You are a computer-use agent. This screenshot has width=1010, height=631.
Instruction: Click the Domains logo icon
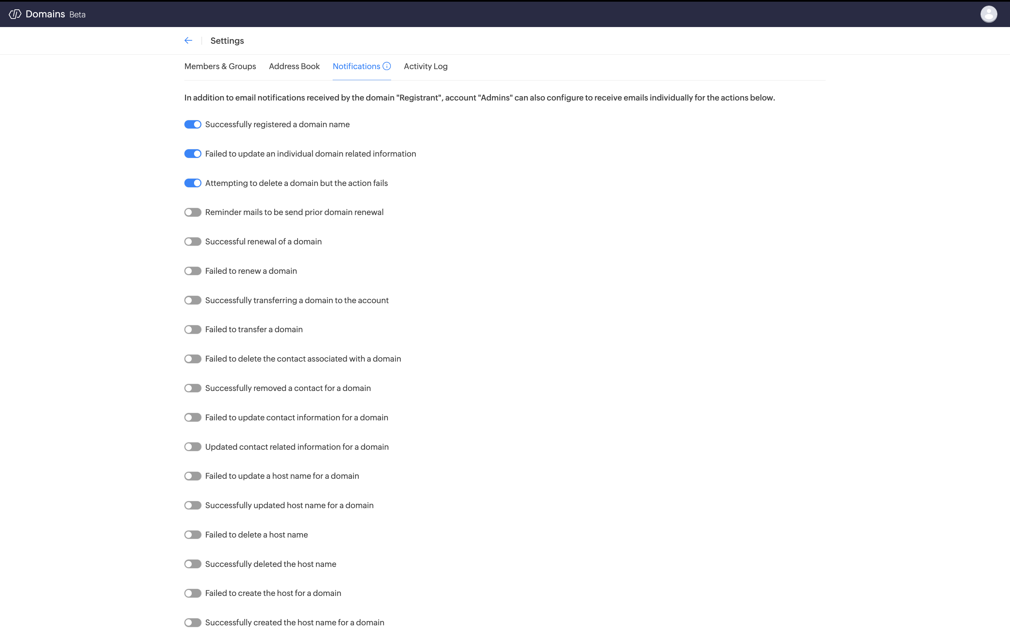[15, 14]
